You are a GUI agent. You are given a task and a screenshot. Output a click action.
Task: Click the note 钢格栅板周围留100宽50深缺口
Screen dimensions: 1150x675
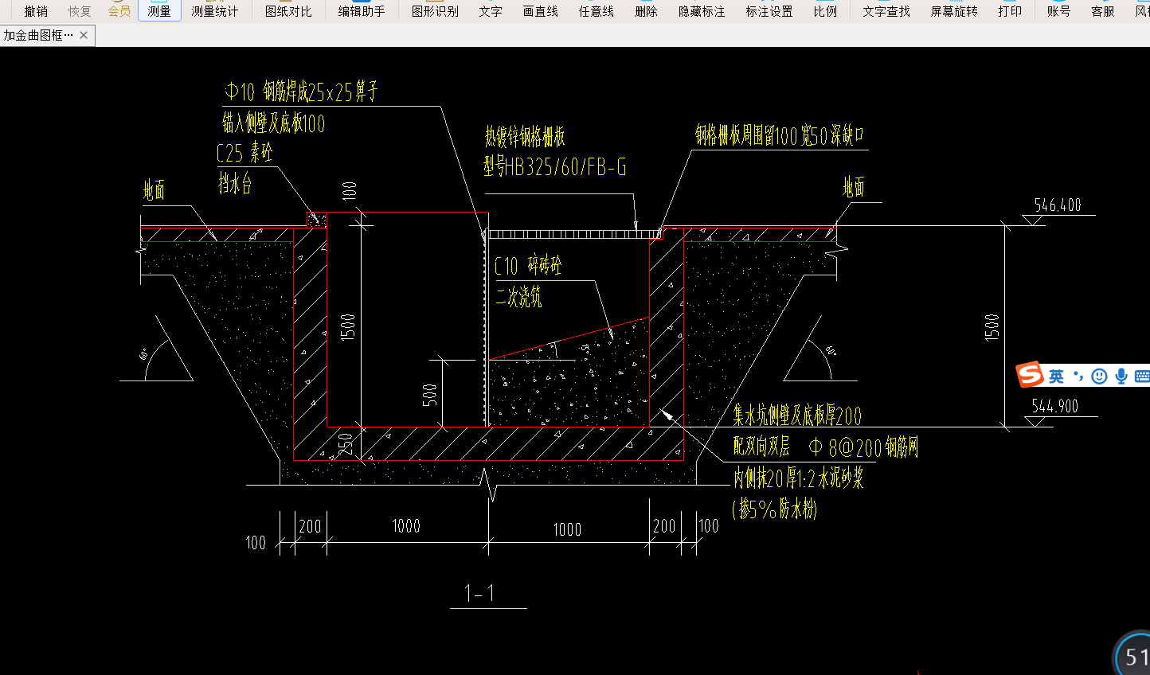780,135
